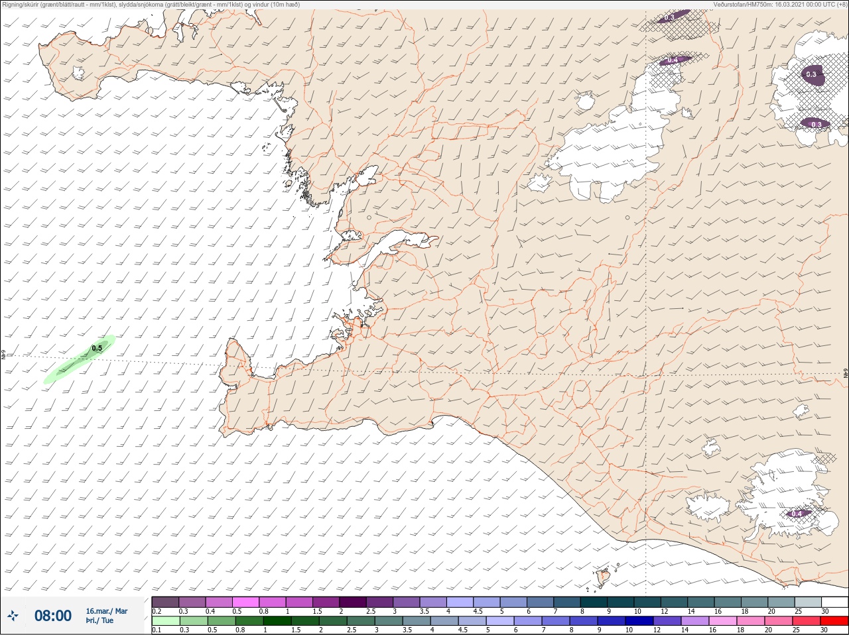
Task: Select the pink upper-row legend swatch starting at 0.5
Action: point(246,602)
